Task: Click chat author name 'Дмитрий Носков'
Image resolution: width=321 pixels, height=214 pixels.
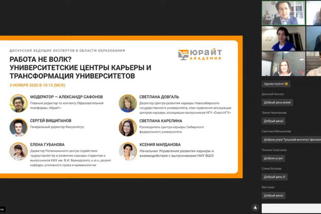Action: [x=272, y=94]
